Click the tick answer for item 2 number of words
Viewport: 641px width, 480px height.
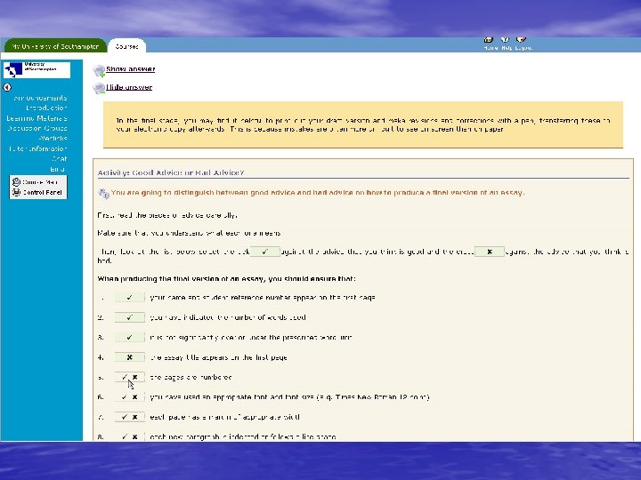tap(130, 317)
